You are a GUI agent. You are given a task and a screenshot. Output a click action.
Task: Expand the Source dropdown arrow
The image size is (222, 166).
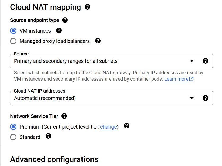(192, 61)
